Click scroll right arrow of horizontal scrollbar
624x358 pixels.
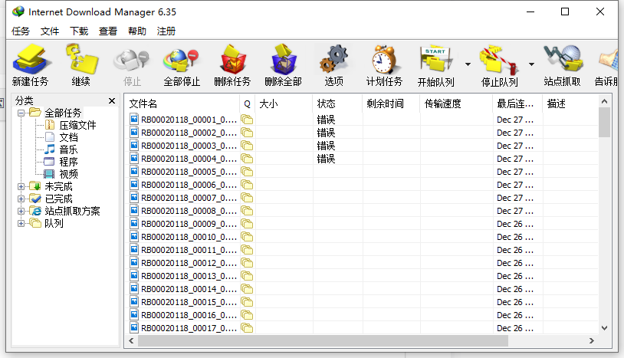(592, 341)
